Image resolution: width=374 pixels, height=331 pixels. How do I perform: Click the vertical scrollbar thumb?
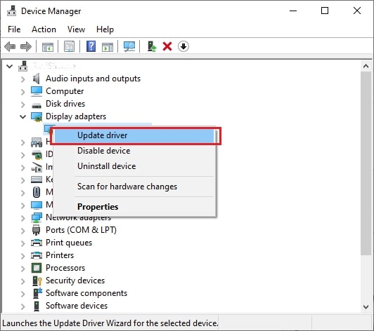tap(366, 163)
